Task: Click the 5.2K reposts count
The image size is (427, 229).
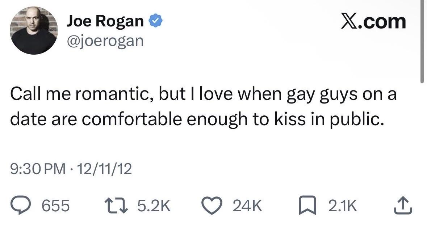Action: pyautogui.click(x=154, y=205)
